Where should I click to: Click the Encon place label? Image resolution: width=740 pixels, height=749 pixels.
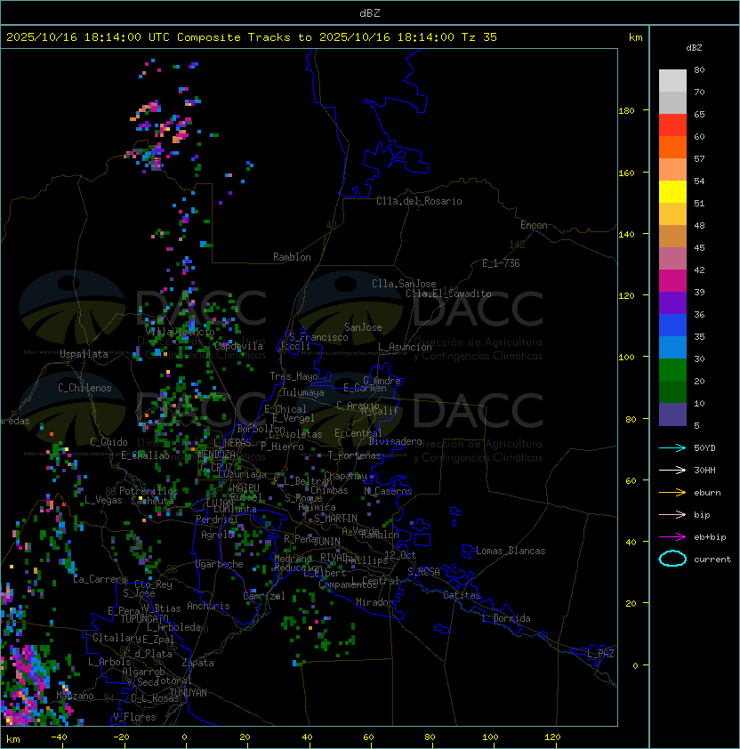coord(534,225)
